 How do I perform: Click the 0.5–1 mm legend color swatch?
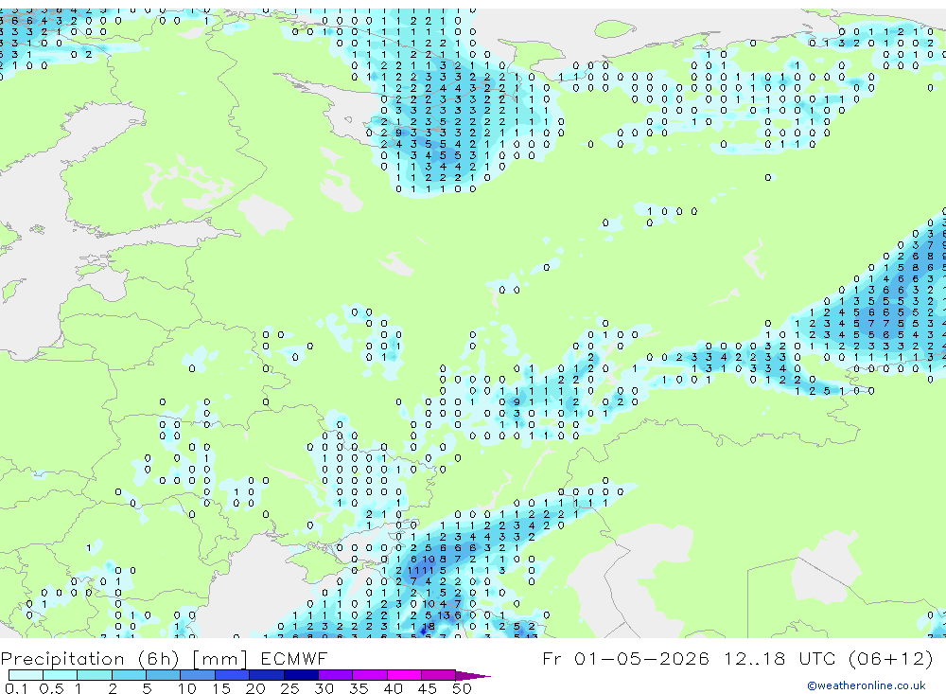click(60, 675)
